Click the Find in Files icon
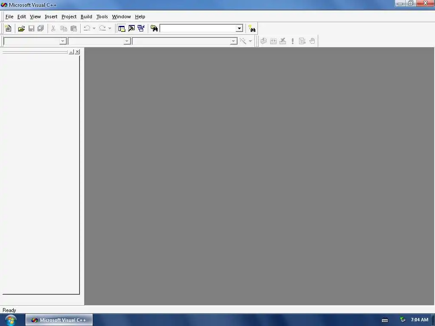The width and height of the screenshot is (435, 326). (154, 28)
